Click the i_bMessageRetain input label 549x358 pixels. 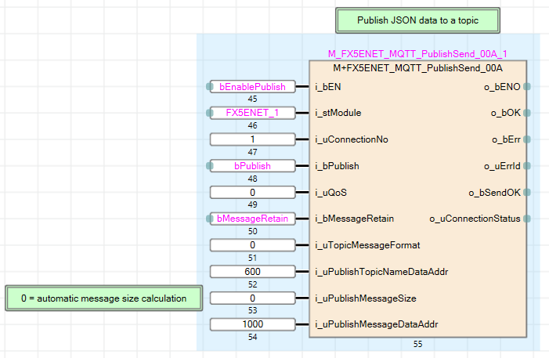pyautogui.click(x=354, y=219)
